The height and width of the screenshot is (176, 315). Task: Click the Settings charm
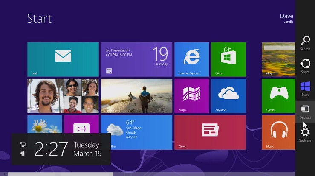point(305,135)
